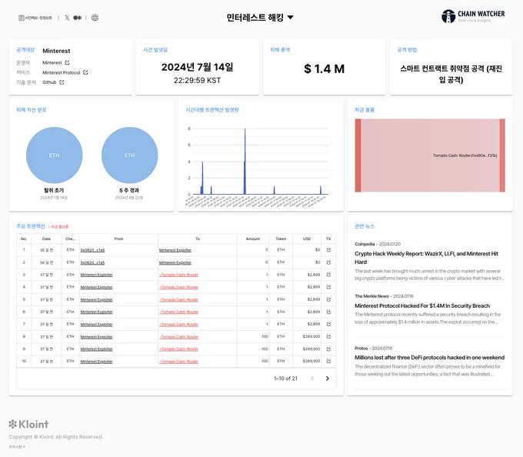Click Tornado.Cash: Router link in row 8
Viewport: 523px width, 457px height.
(178, 337)
